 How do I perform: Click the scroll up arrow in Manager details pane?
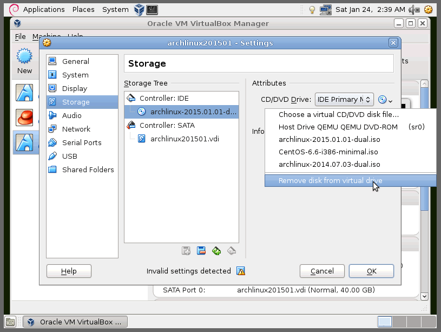tap(424, 83)
